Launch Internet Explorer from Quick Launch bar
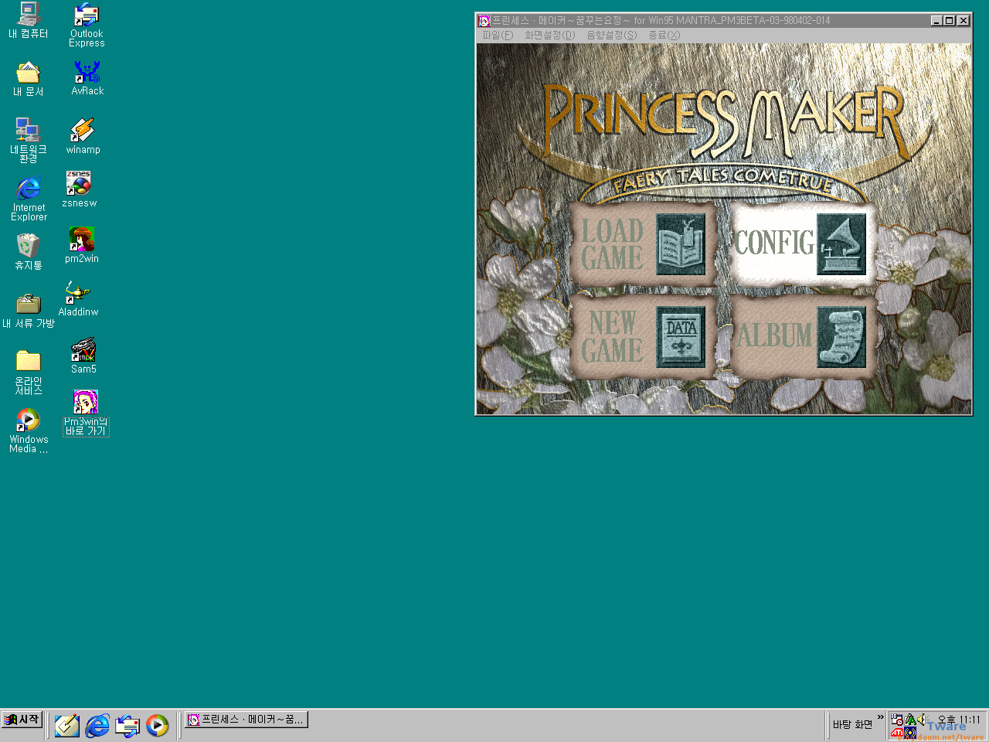Image resolution: width=989 pixels, height=742 pixels. [97, 725]
